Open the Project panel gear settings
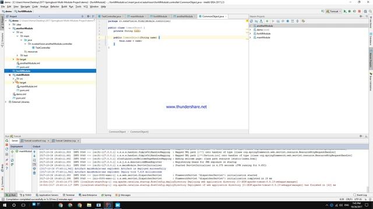This screenshot has width=373, height=209. 88,16
